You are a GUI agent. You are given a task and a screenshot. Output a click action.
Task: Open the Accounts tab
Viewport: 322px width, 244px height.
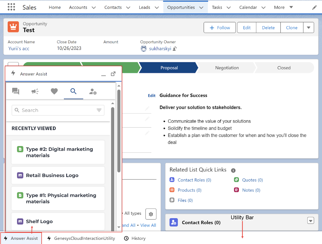(x=78, y=7)
